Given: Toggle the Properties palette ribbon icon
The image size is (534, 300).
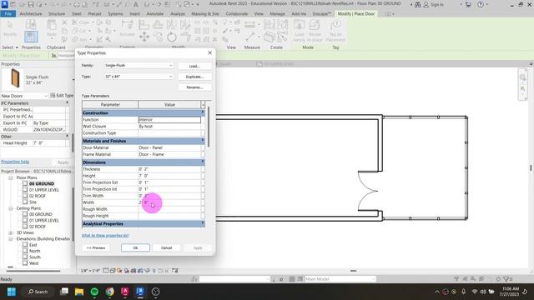Looking at the screenshot, I should [x=31, y=37].
